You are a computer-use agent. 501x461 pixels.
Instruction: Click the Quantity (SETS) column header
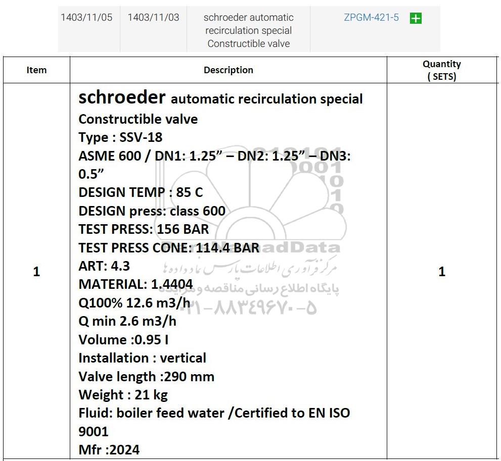442,70
